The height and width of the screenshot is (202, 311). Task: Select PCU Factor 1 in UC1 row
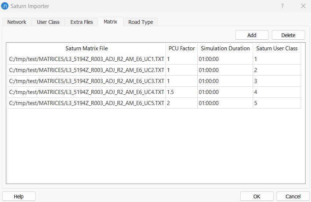182,59
